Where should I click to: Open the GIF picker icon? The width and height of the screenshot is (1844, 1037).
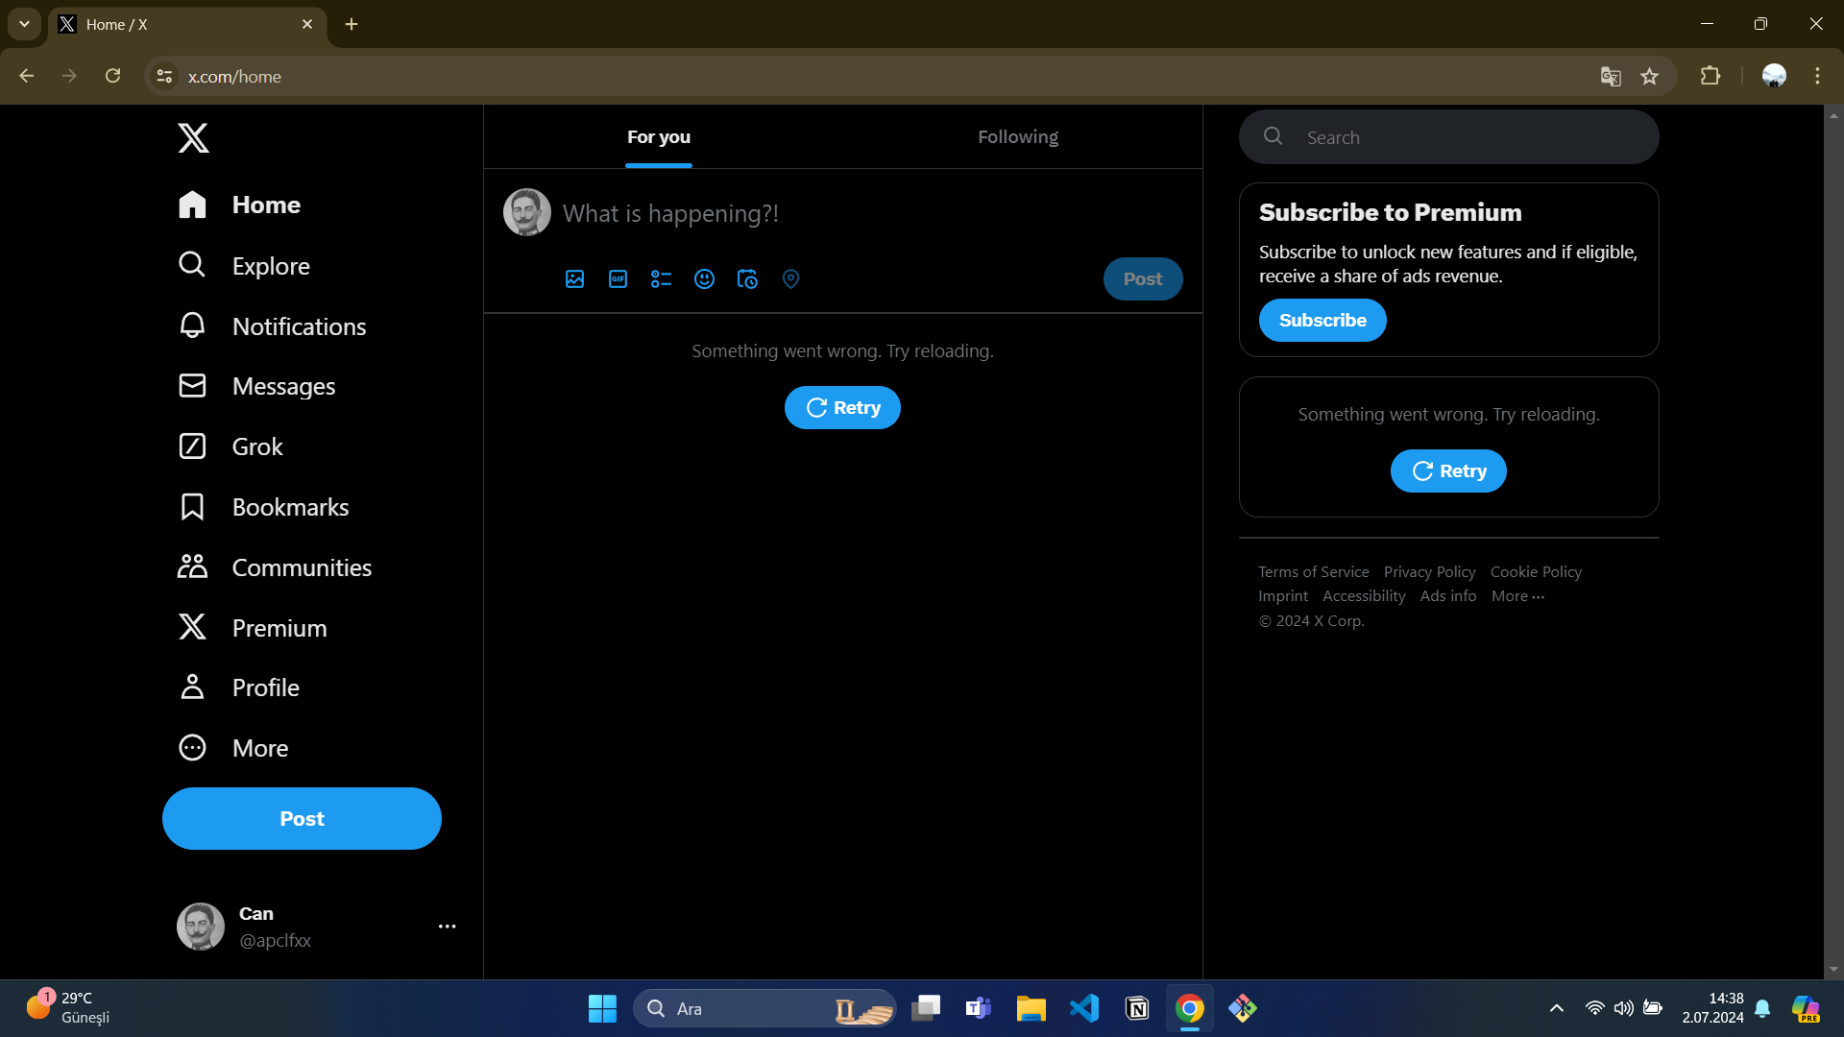coord(618,278)
